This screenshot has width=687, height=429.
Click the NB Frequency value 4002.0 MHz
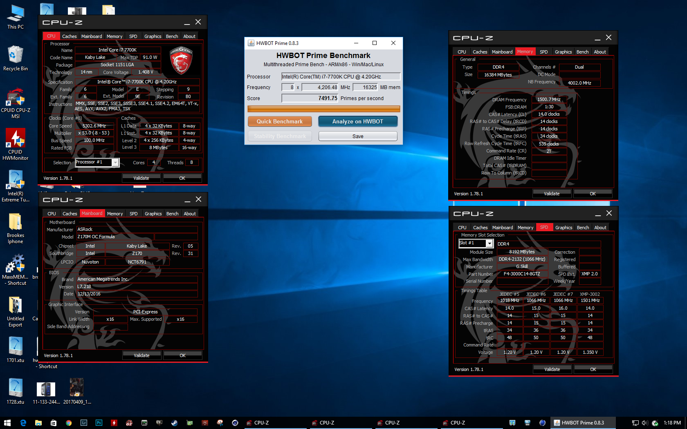click(579, 83)
